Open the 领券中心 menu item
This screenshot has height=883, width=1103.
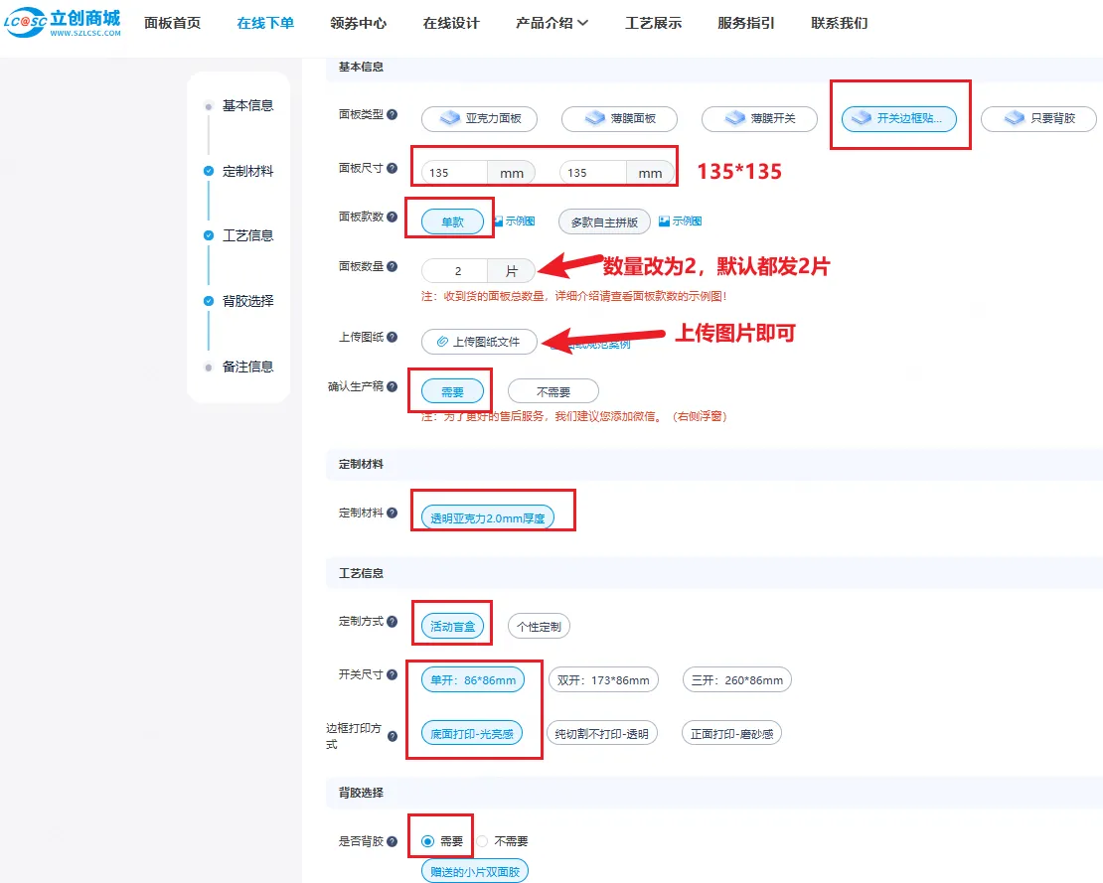pyautogui.click(x=358, y=23)
